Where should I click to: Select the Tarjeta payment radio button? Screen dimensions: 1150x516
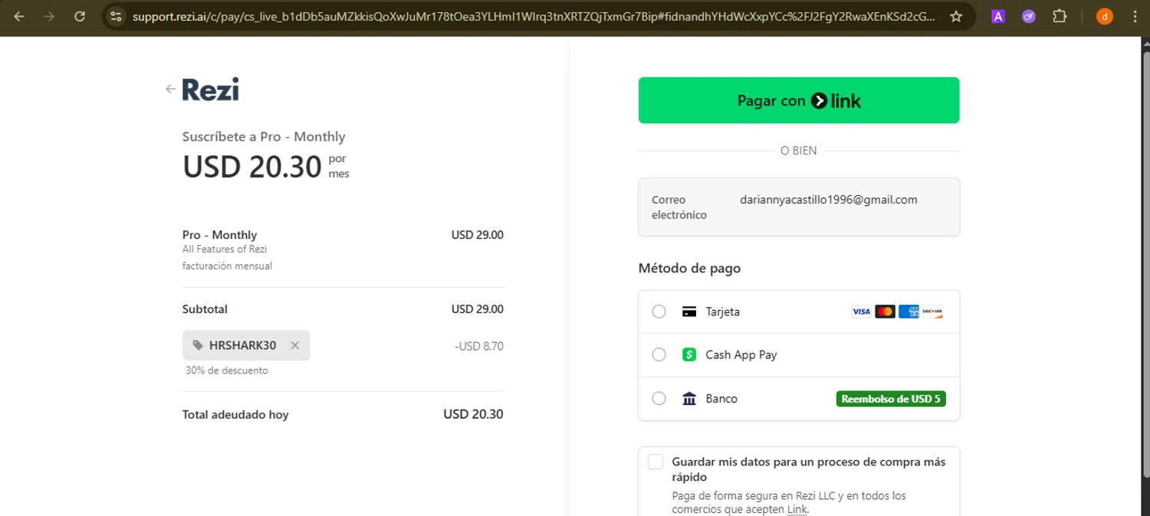(659, 312)
